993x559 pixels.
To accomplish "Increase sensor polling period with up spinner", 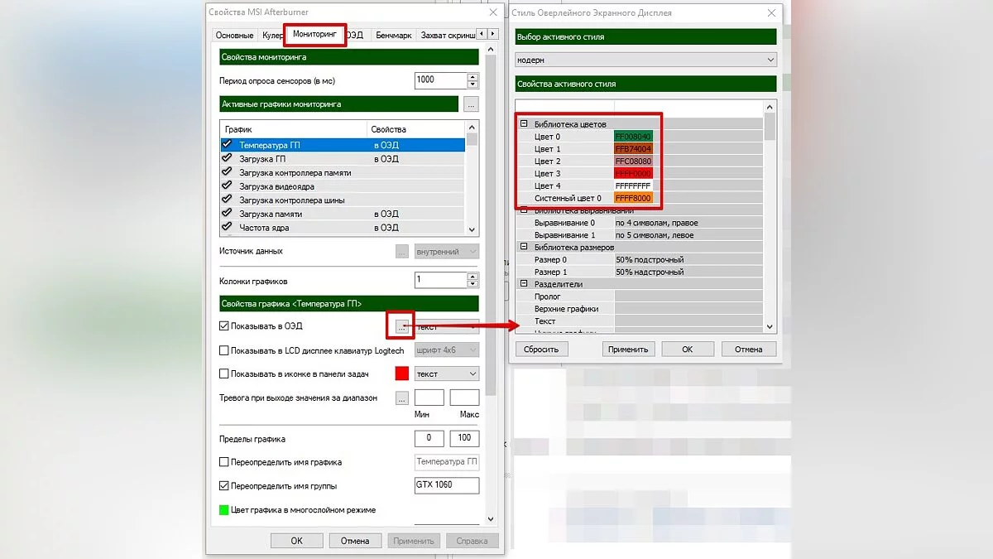I will [473, 77].
